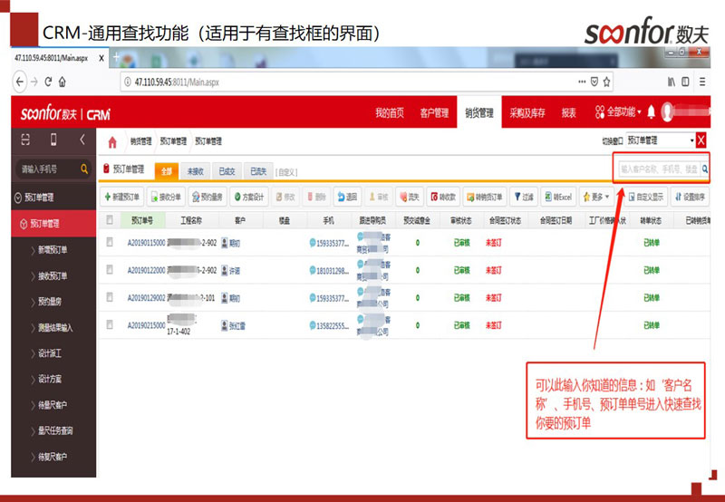Click the 转Excel export button
This screenshot has width=725, height=502.
tap(558, 197)
